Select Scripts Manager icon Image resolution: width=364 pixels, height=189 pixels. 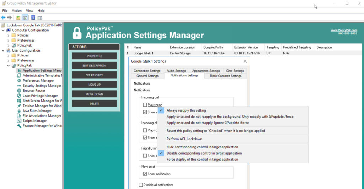19,121
